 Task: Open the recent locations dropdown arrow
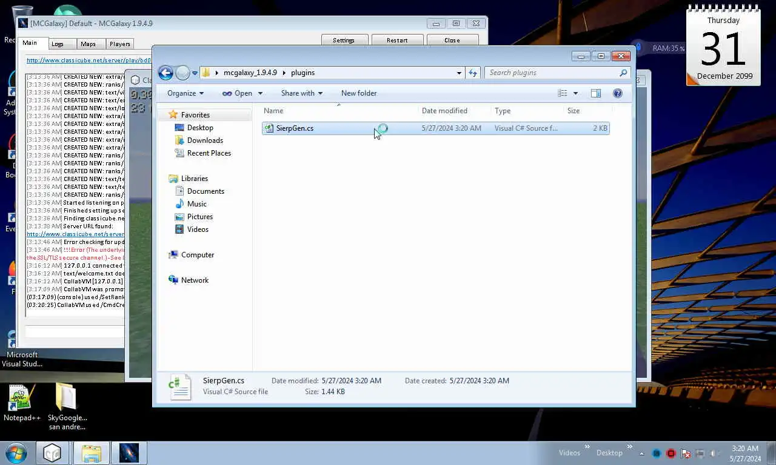click(x=195, y=73)
